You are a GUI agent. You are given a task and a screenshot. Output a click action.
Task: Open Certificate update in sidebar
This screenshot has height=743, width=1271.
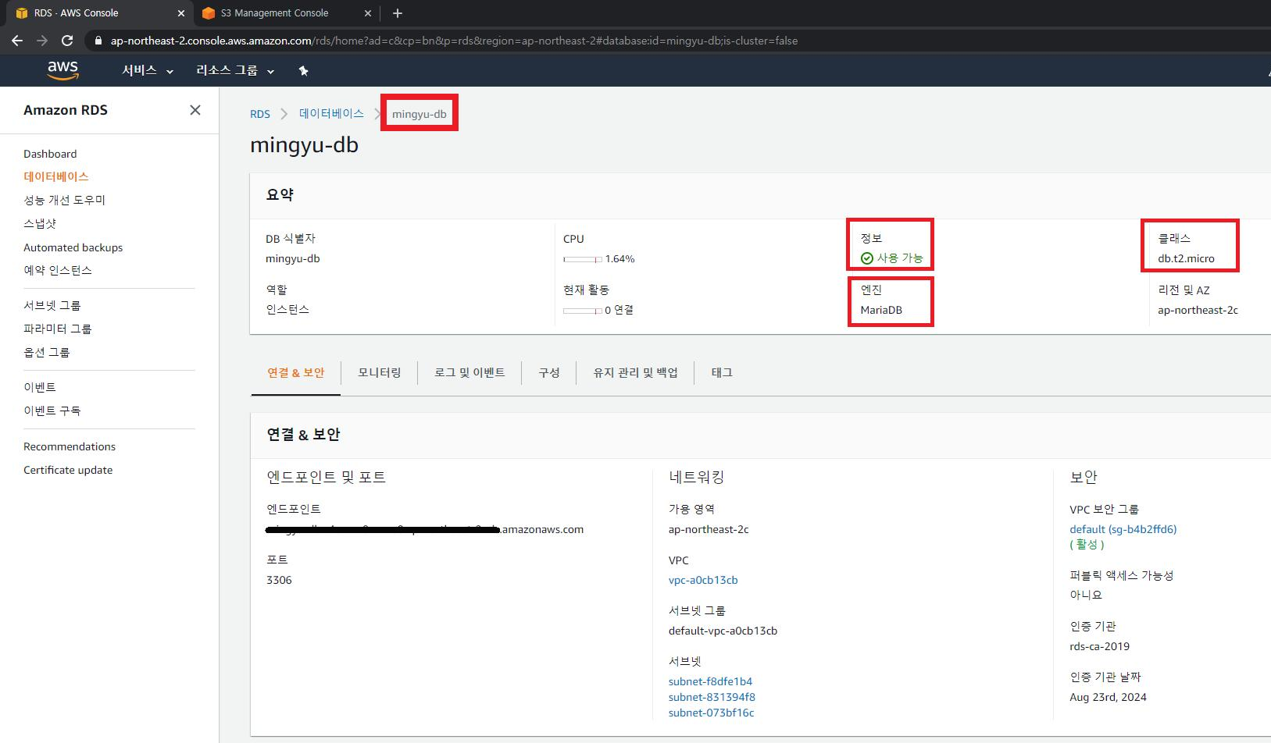68,470
